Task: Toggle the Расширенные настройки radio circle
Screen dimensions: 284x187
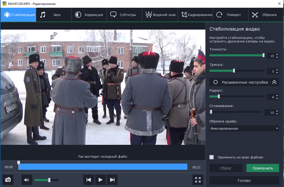Action: point(216,82)
